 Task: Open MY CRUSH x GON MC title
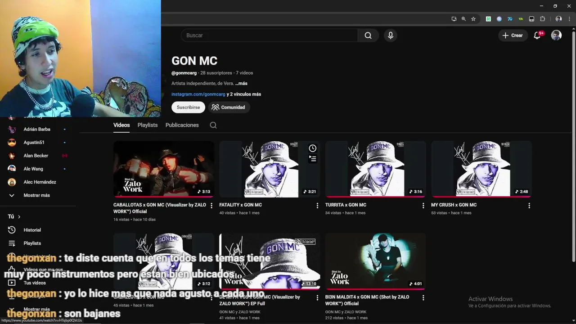tap(454, 205)
